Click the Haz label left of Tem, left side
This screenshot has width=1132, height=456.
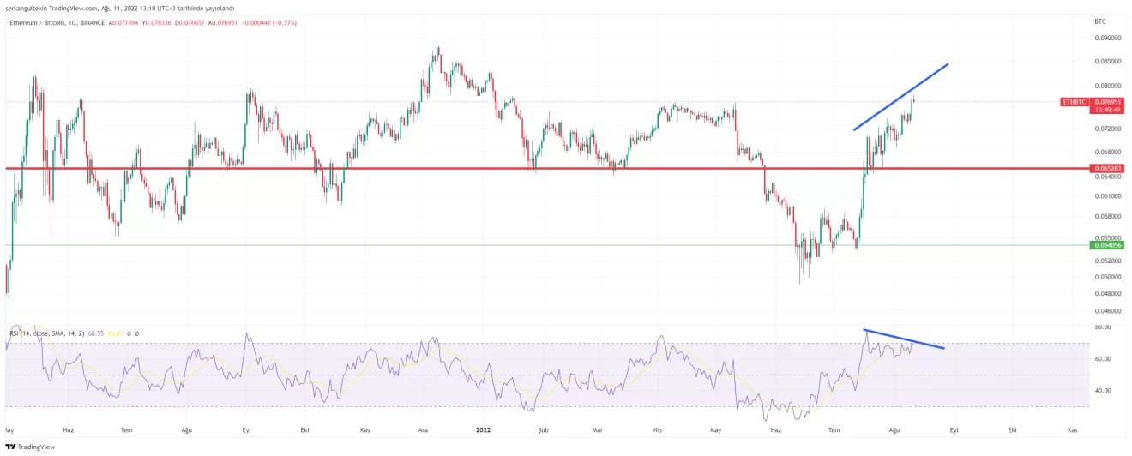pos(68,429)
